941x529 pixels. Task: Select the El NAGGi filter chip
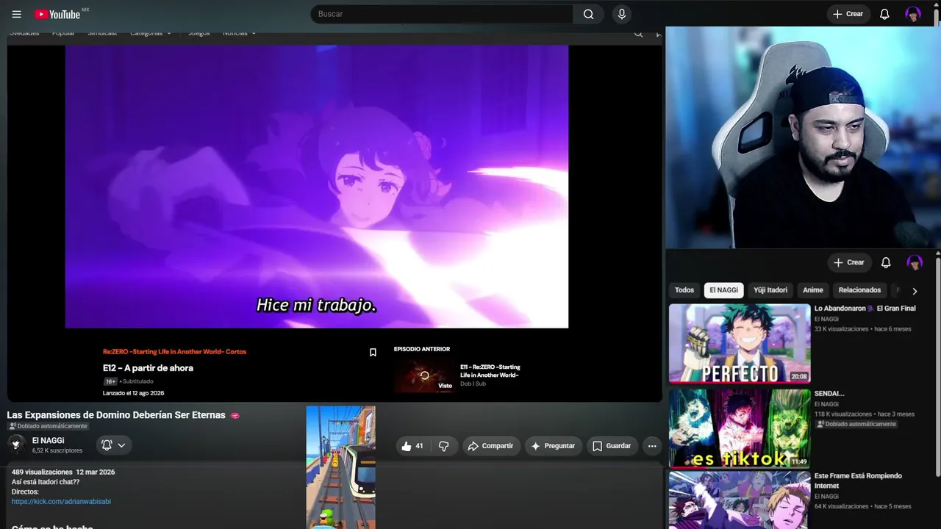(x=724, y=290)
